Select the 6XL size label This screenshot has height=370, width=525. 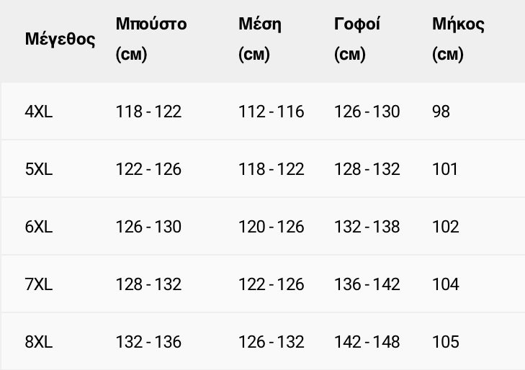coord(39,227)
